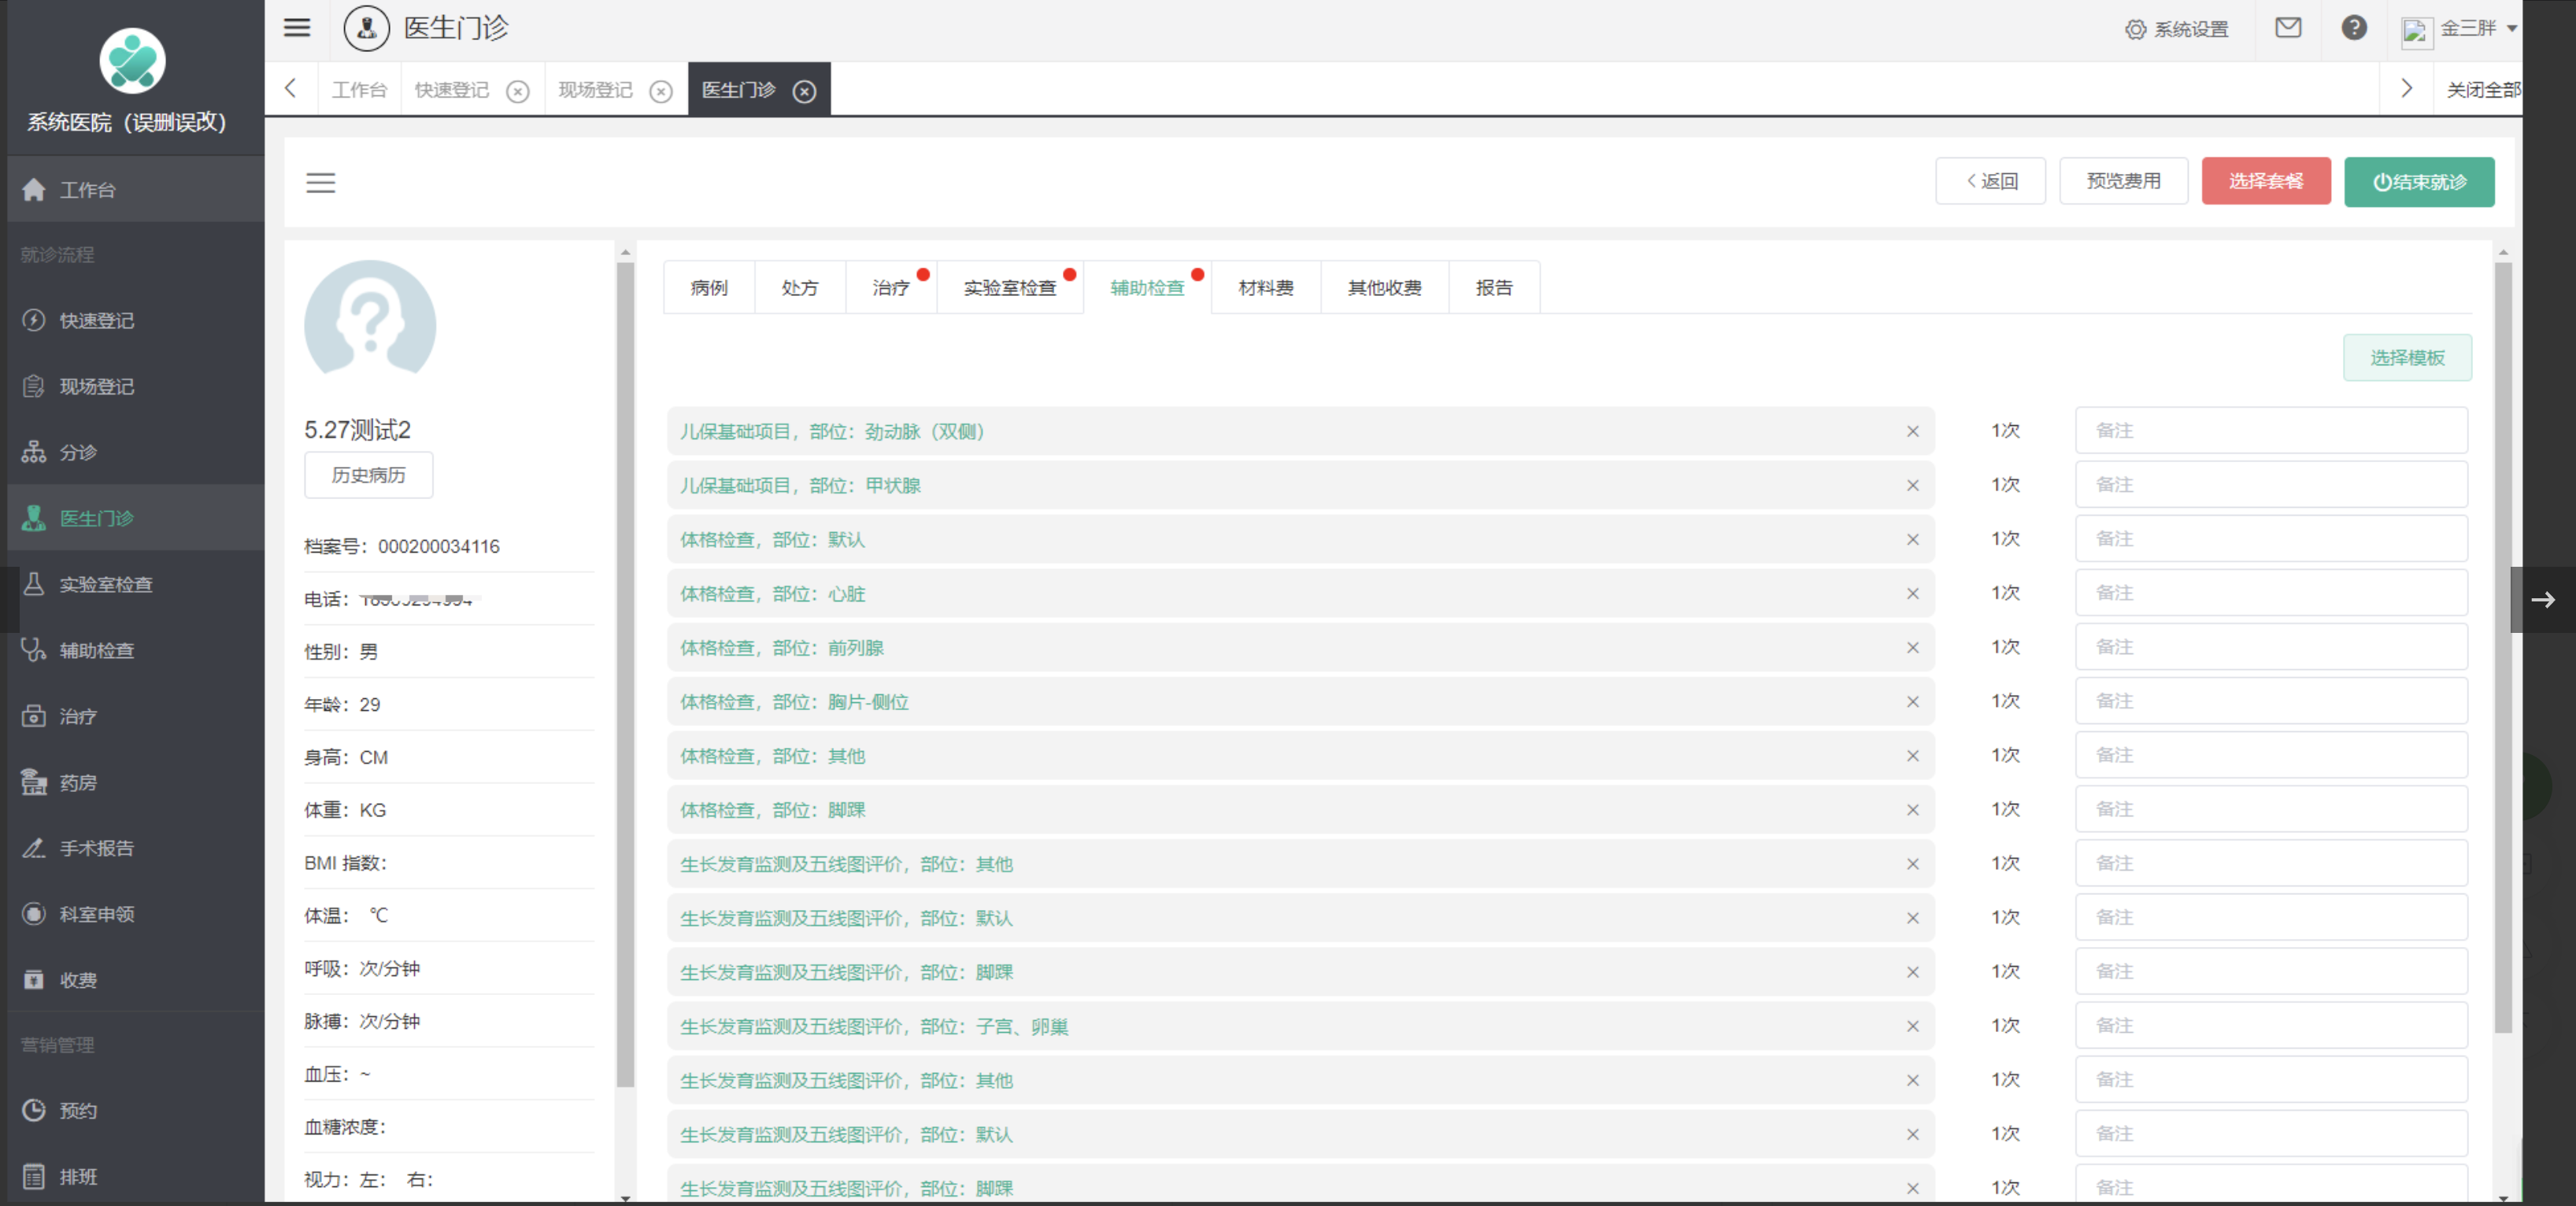This screenshot has height=1206, width=2576.
Task: Close the 现场登记 tab
Action: [x=661, y=91]
